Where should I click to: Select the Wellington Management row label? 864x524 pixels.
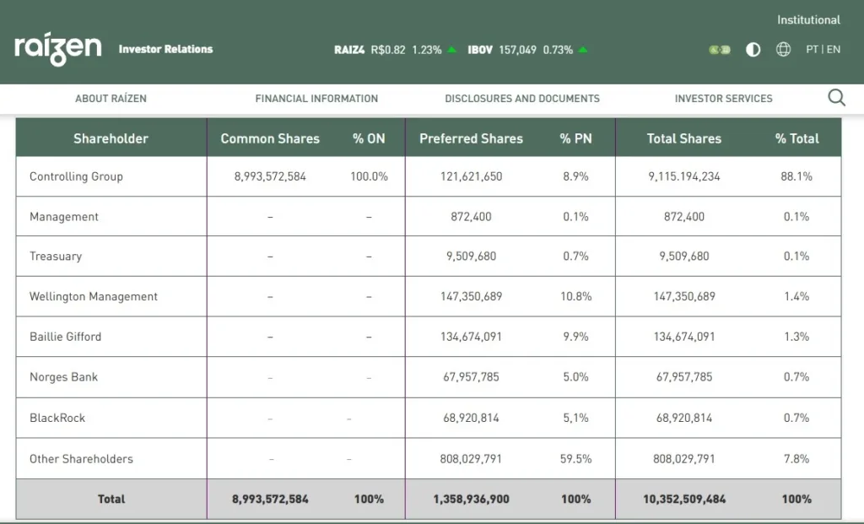click(94, 296)
